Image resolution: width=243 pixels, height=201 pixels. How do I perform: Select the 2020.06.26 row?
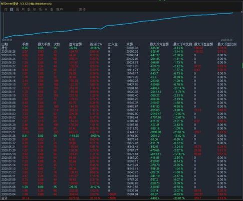point(119,52)
